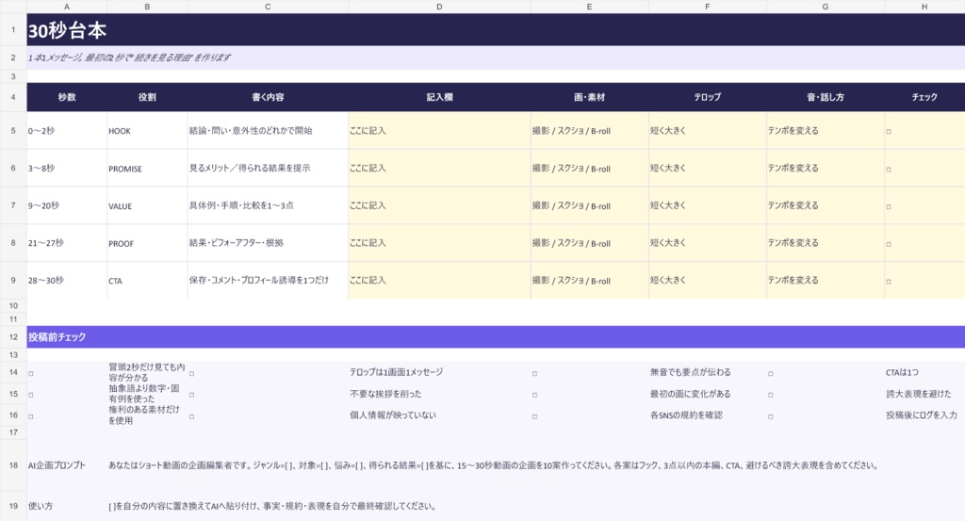Check the box before 投稿後にログを入力
Screen dimensions: 965x521
click(770, 416)
